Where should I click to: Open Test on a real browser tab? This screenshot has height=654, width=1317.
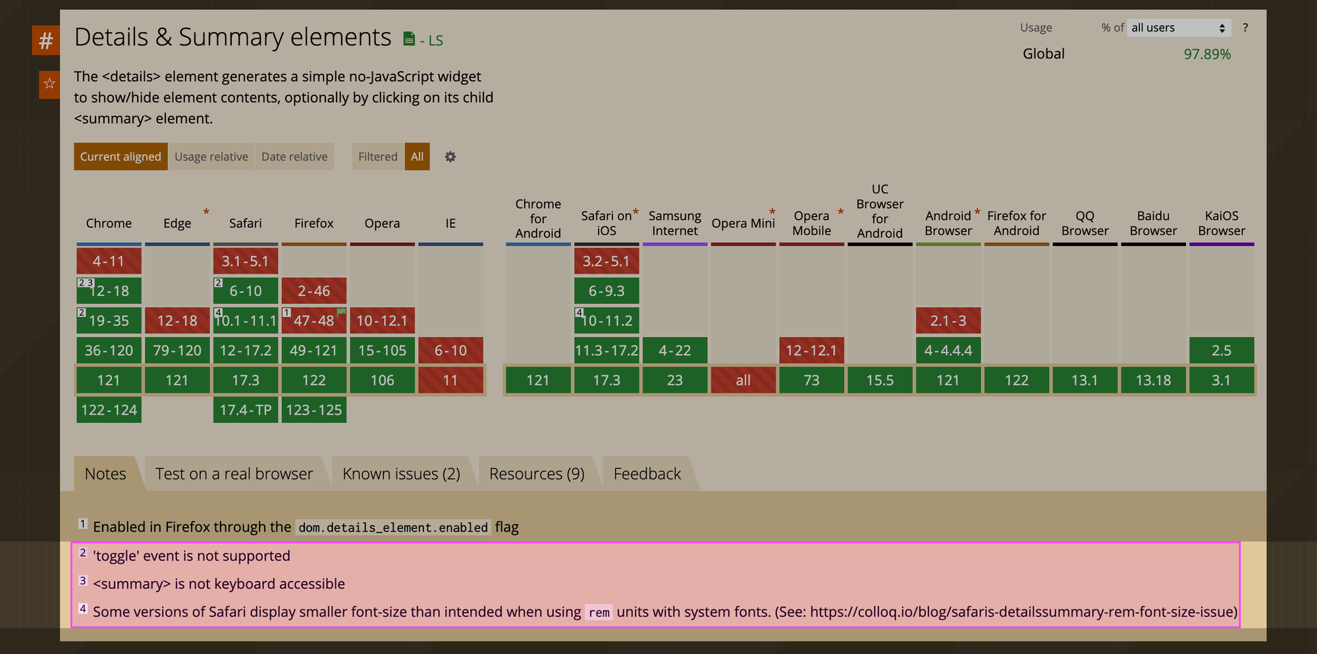[234, 474]
